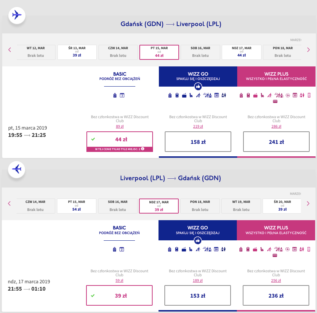Click the seat icon in outbound WIZZ GO
This screenshot has width=317, height=313.
tap(191, 95)
